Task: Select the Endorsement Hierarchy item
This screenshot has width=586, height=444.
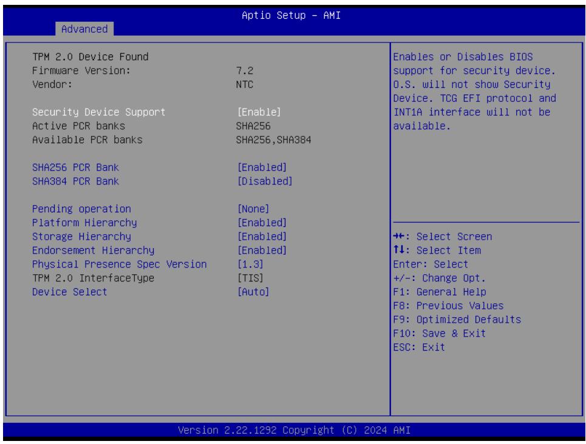Action: click(93, 250)
